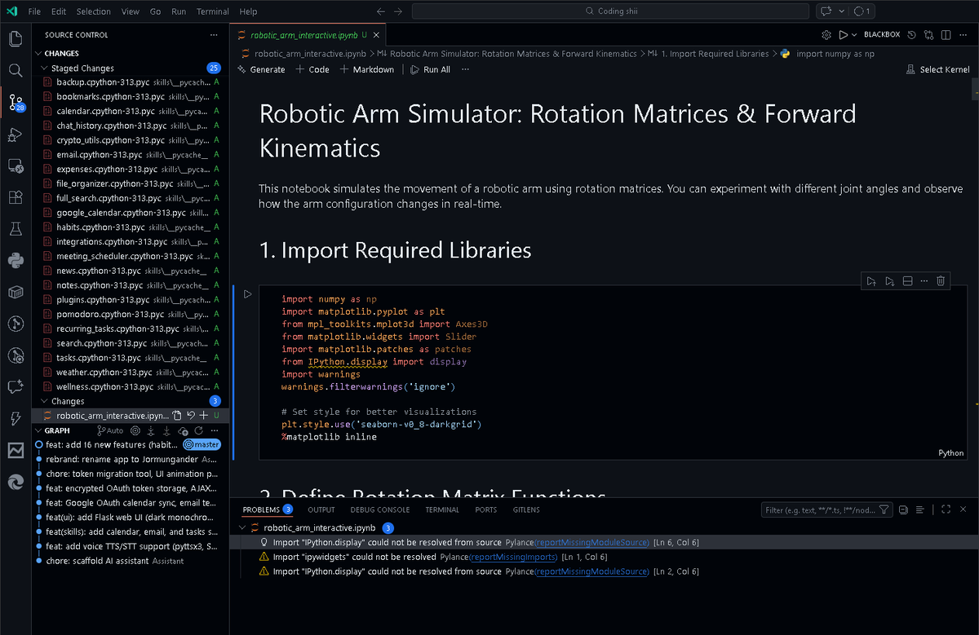Open the Run and Debug view
The height and width of the screenshot is (635, 979).
pyautogui.click(x=16, y=134)
